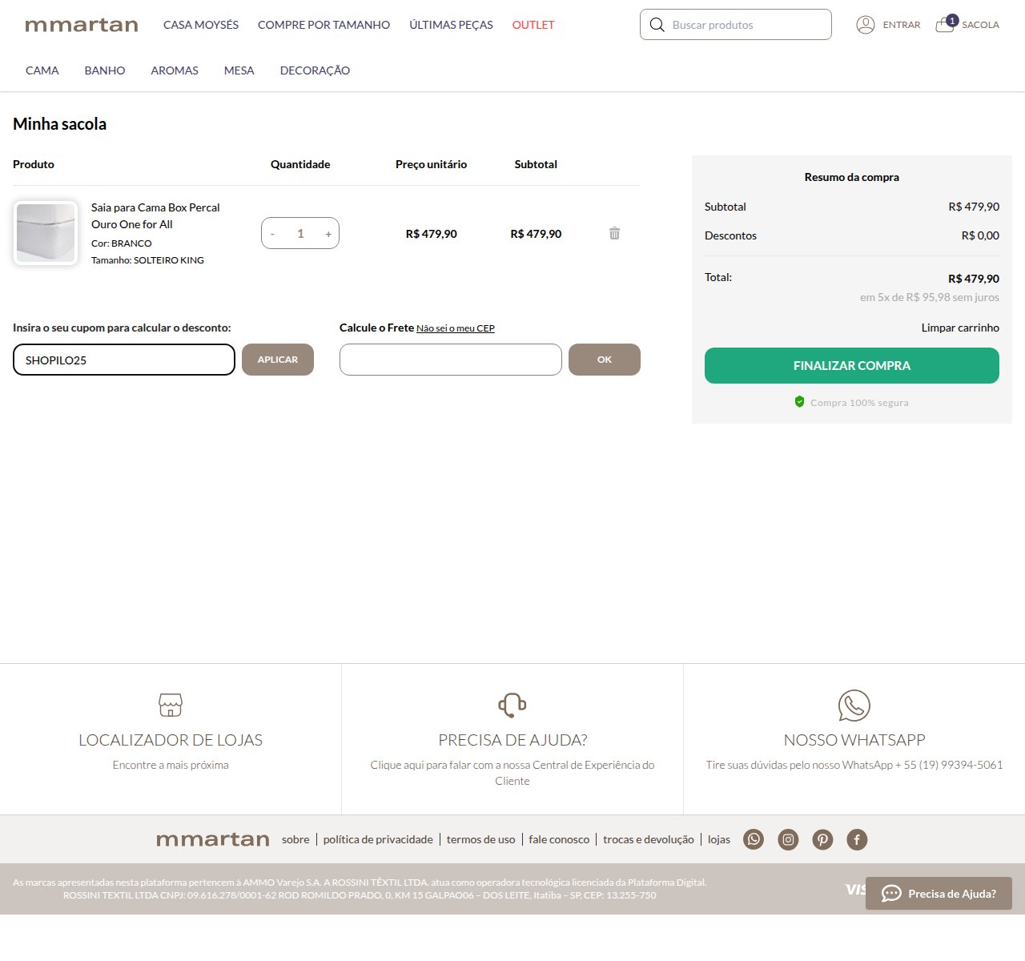Image resolution: width=1025 pixels, height=961 pixels.
Task: Open the CAMA category
Action: (x=42, y=70)
